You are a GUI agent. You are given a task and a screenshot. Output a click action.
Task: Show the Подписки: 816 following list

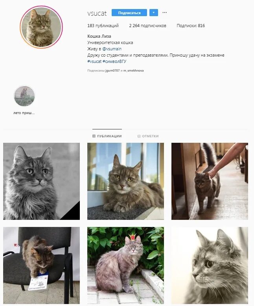pyautogui.click(x=191, y=26)
